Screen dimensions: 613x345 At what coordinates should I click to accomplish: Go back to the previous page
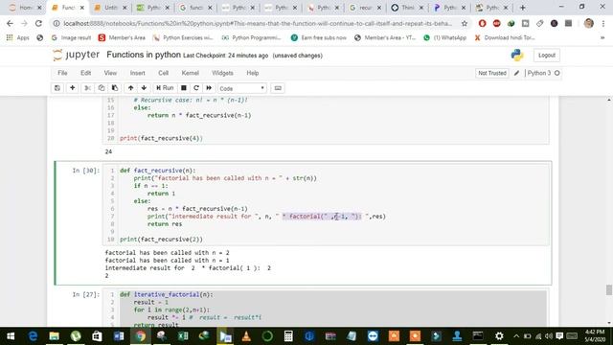[10, 23]
